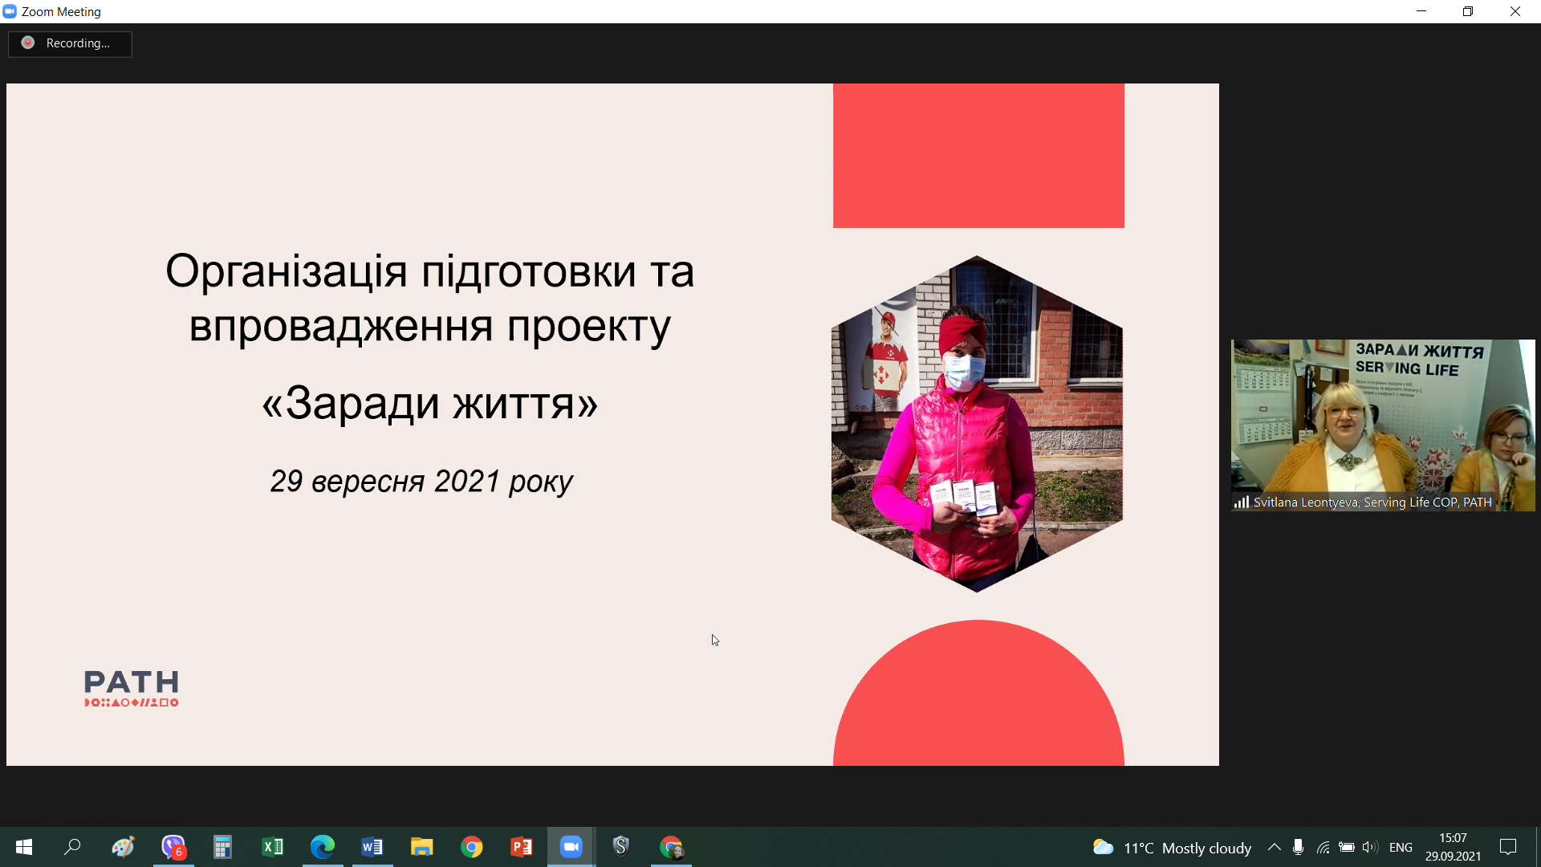Open File Explorer from taskbar

421,847
